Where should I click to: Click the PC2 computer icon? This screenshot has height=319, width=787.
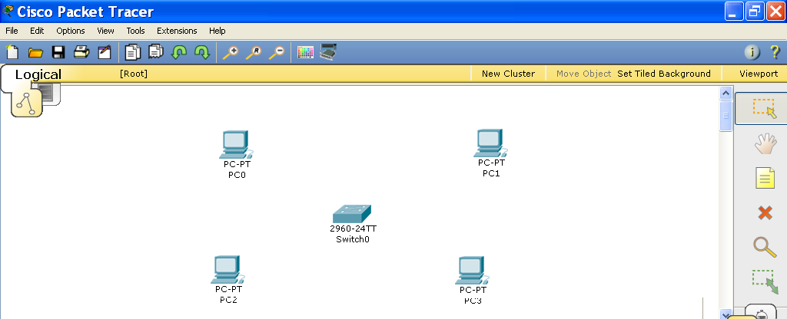pyautogui.click(x=227, y=270)
